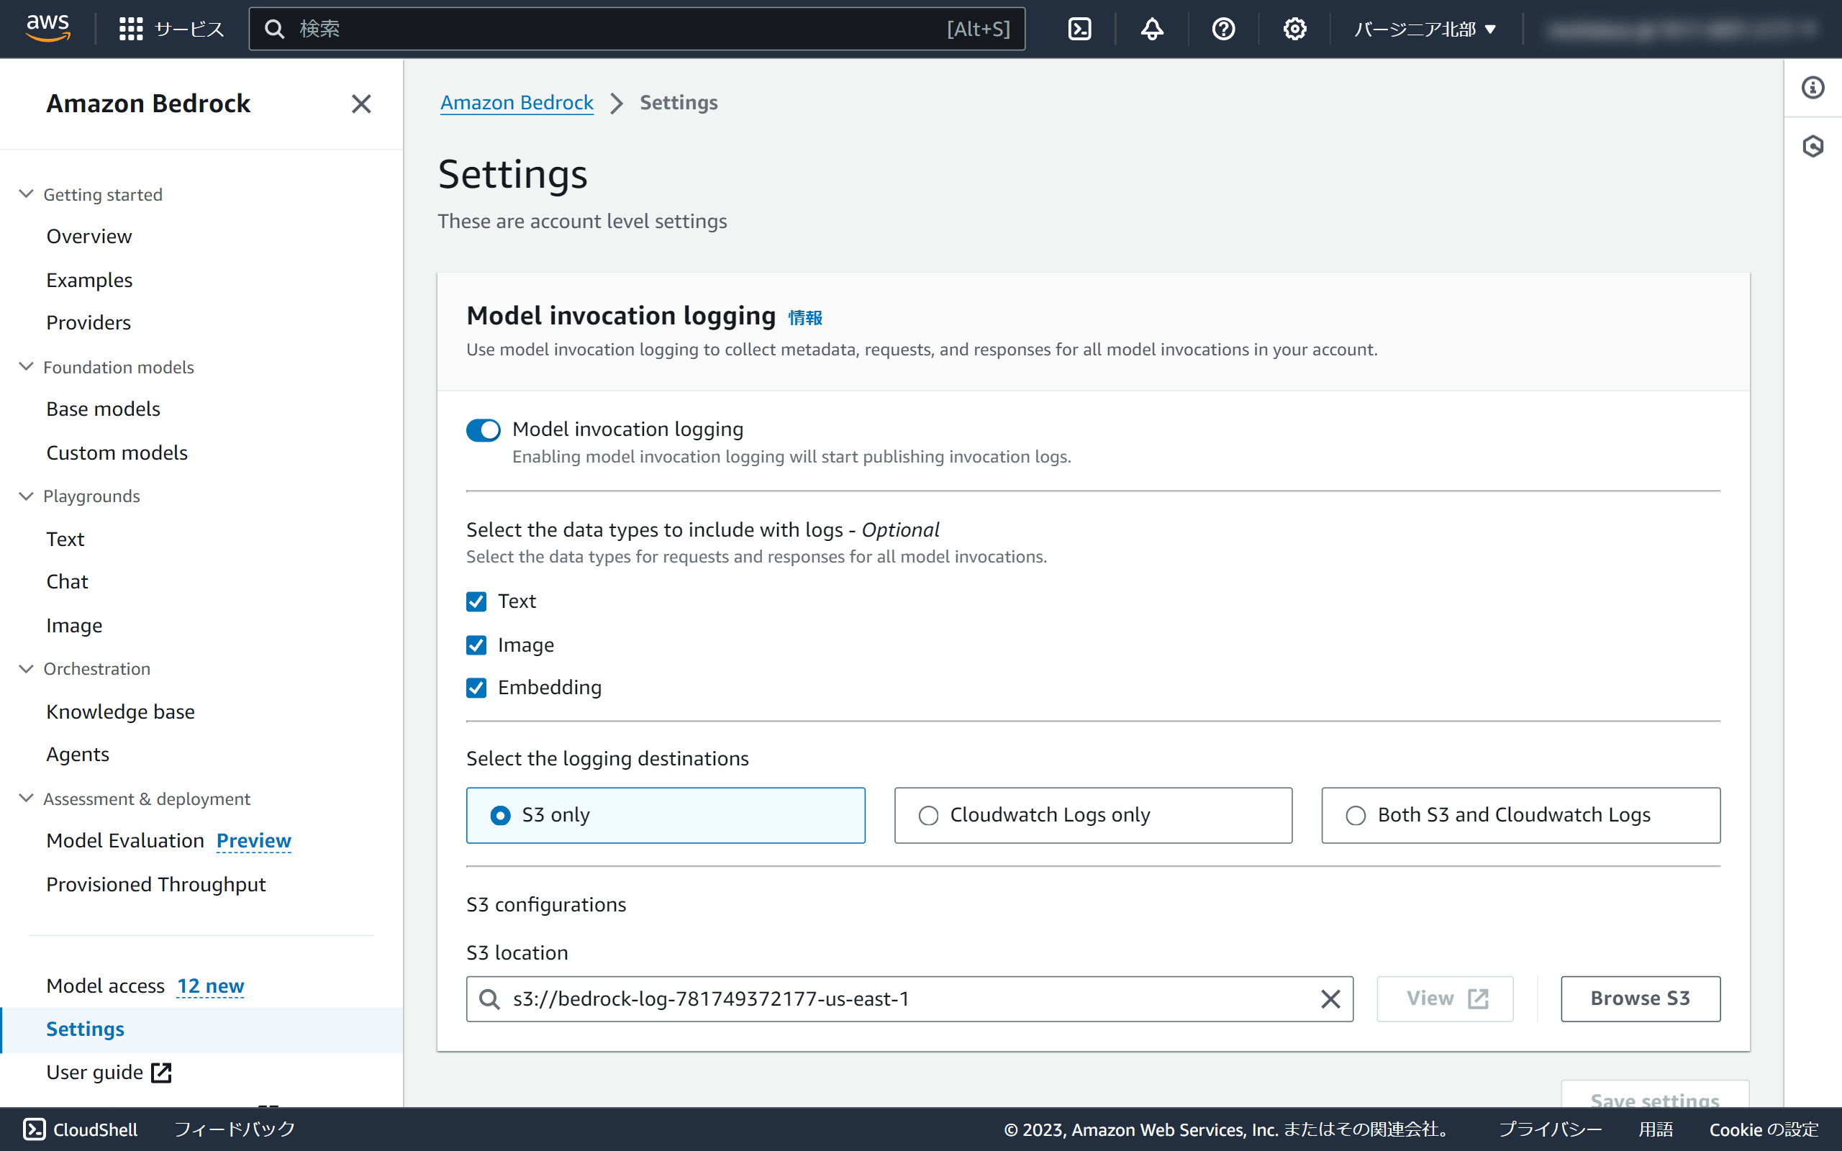Open the help question mark icon
Image resolution: width=1842 pixels, height=1151 pixels.
coord(1223,29)
